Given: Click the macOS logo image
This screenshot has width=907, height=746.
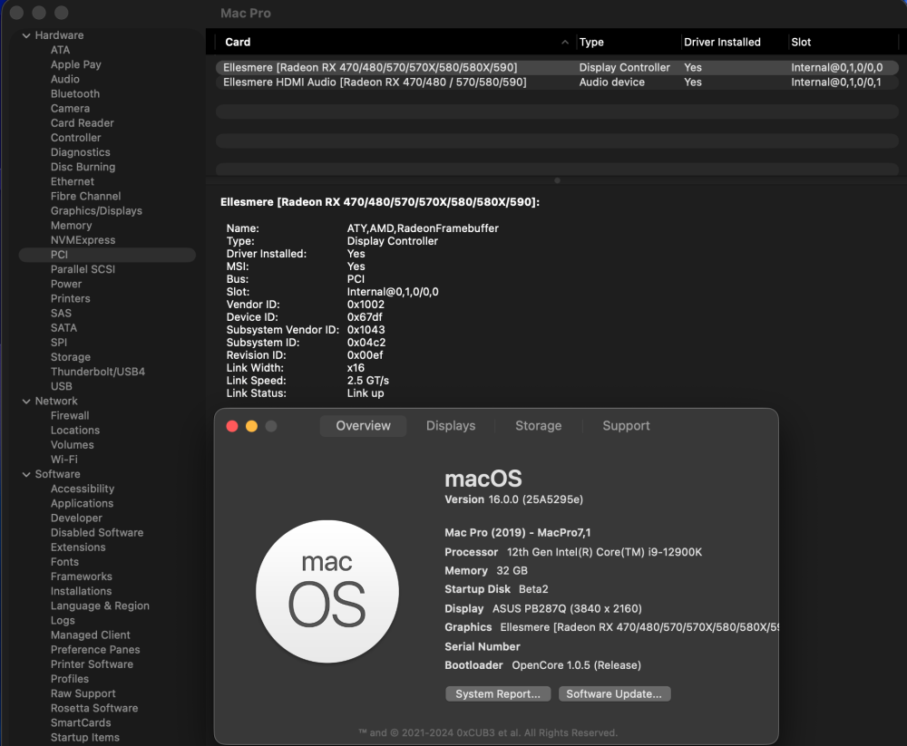Looking at the screenshot, I should [327, 591].
